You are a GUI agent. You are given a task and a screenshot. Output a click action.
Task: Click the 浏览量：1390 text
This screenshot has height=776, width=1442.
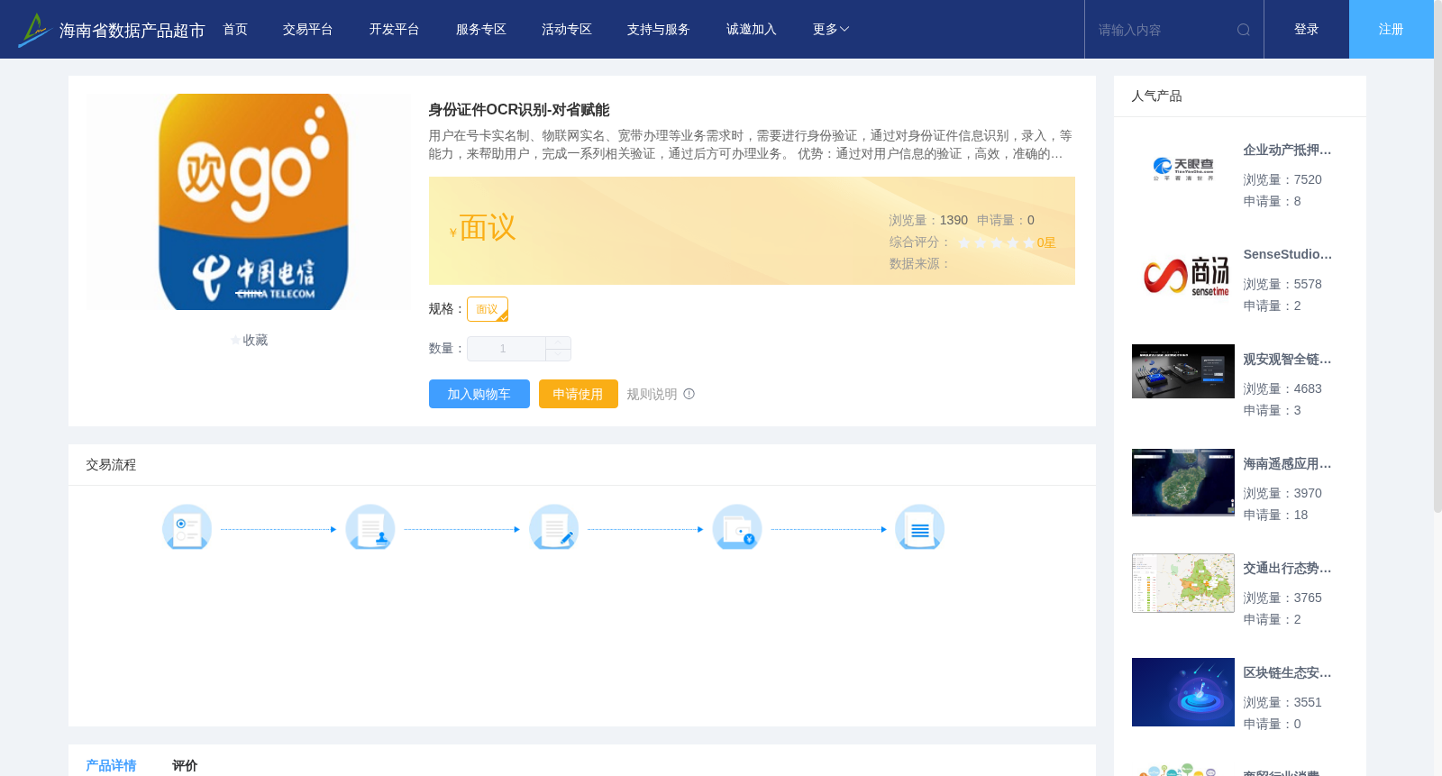tap(928, 220)
